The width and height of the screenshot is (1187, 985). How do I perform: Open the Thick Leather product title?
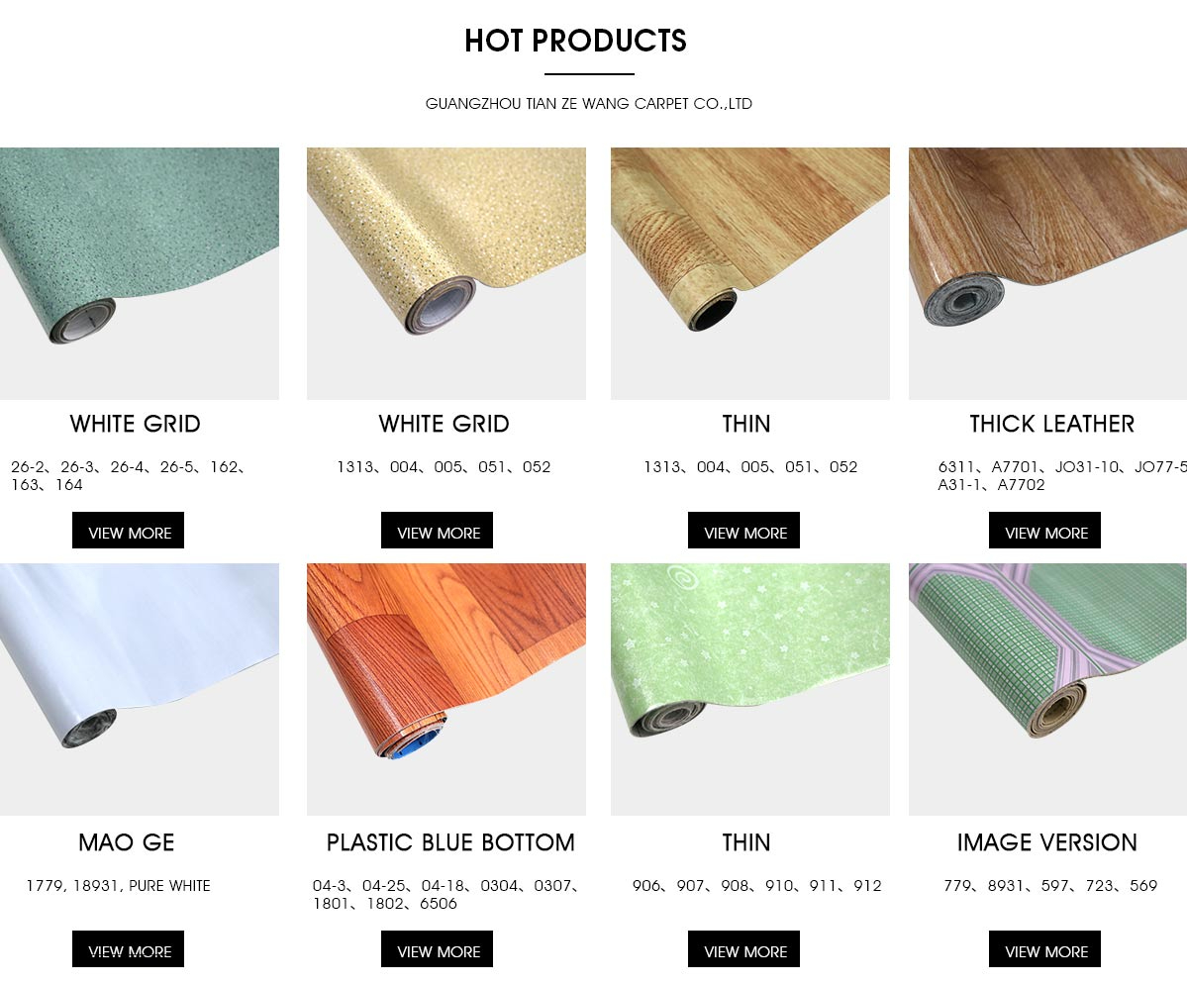coord(1052,424)
